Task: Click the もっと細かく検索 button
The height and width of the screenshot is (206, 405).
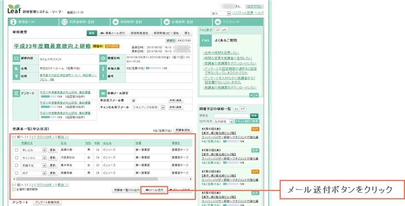Action: tap(246, 122)
